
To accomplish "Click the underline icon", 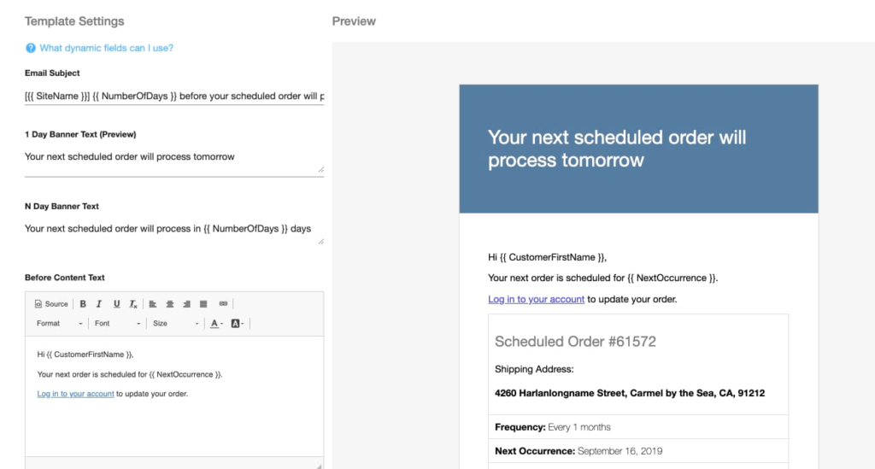I will (116, 304).
